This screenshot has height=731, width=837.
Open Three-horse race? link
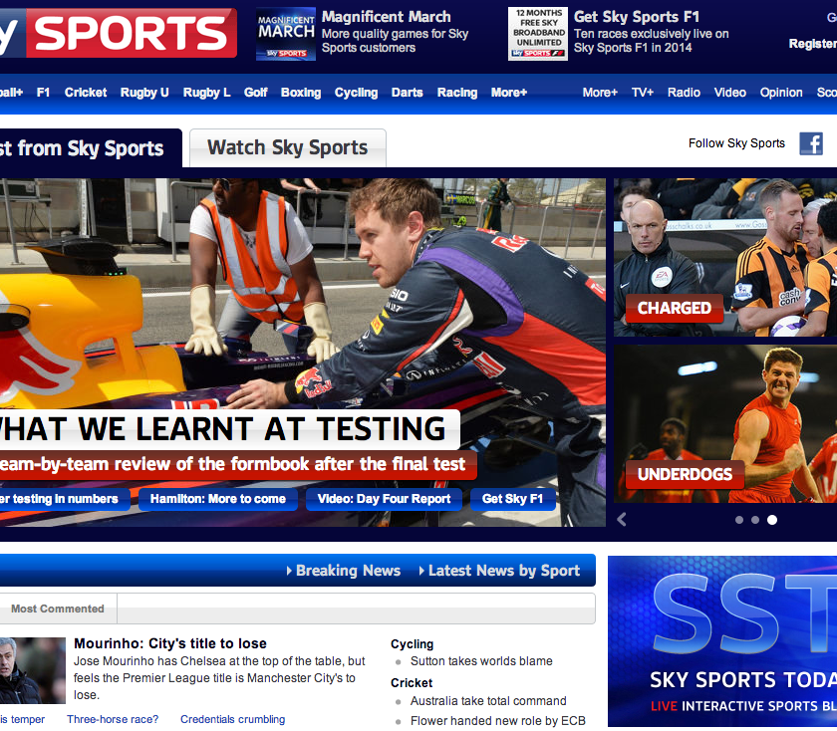(x=113, y=719)
